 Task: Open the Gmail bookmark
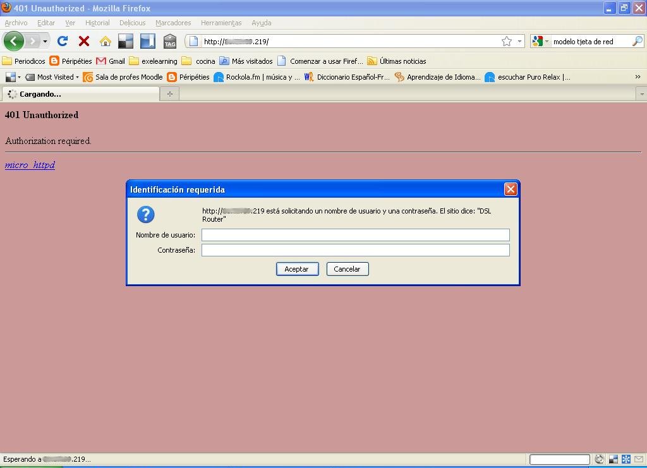[111, 61]
